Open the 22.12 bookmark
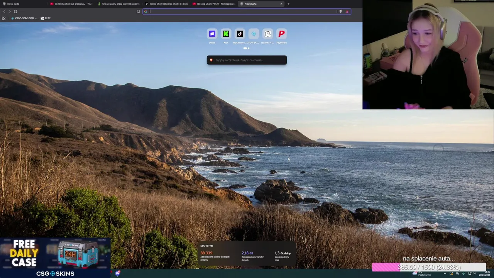 click(46, 18)
